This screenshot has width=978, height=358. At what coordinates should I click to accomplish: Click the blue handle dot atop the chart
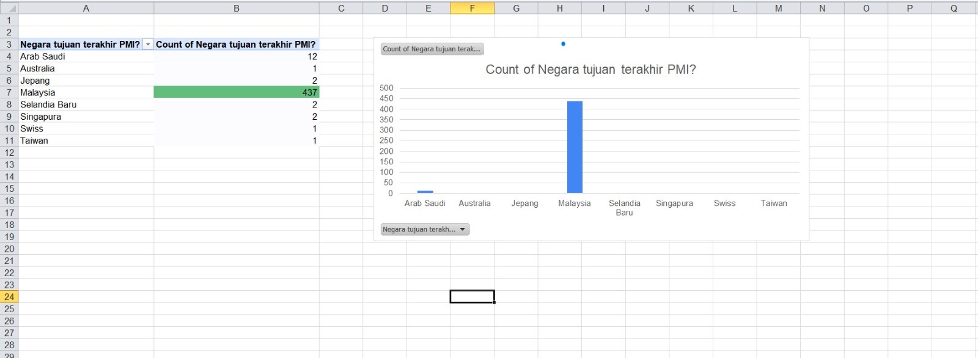pos(563,44)
